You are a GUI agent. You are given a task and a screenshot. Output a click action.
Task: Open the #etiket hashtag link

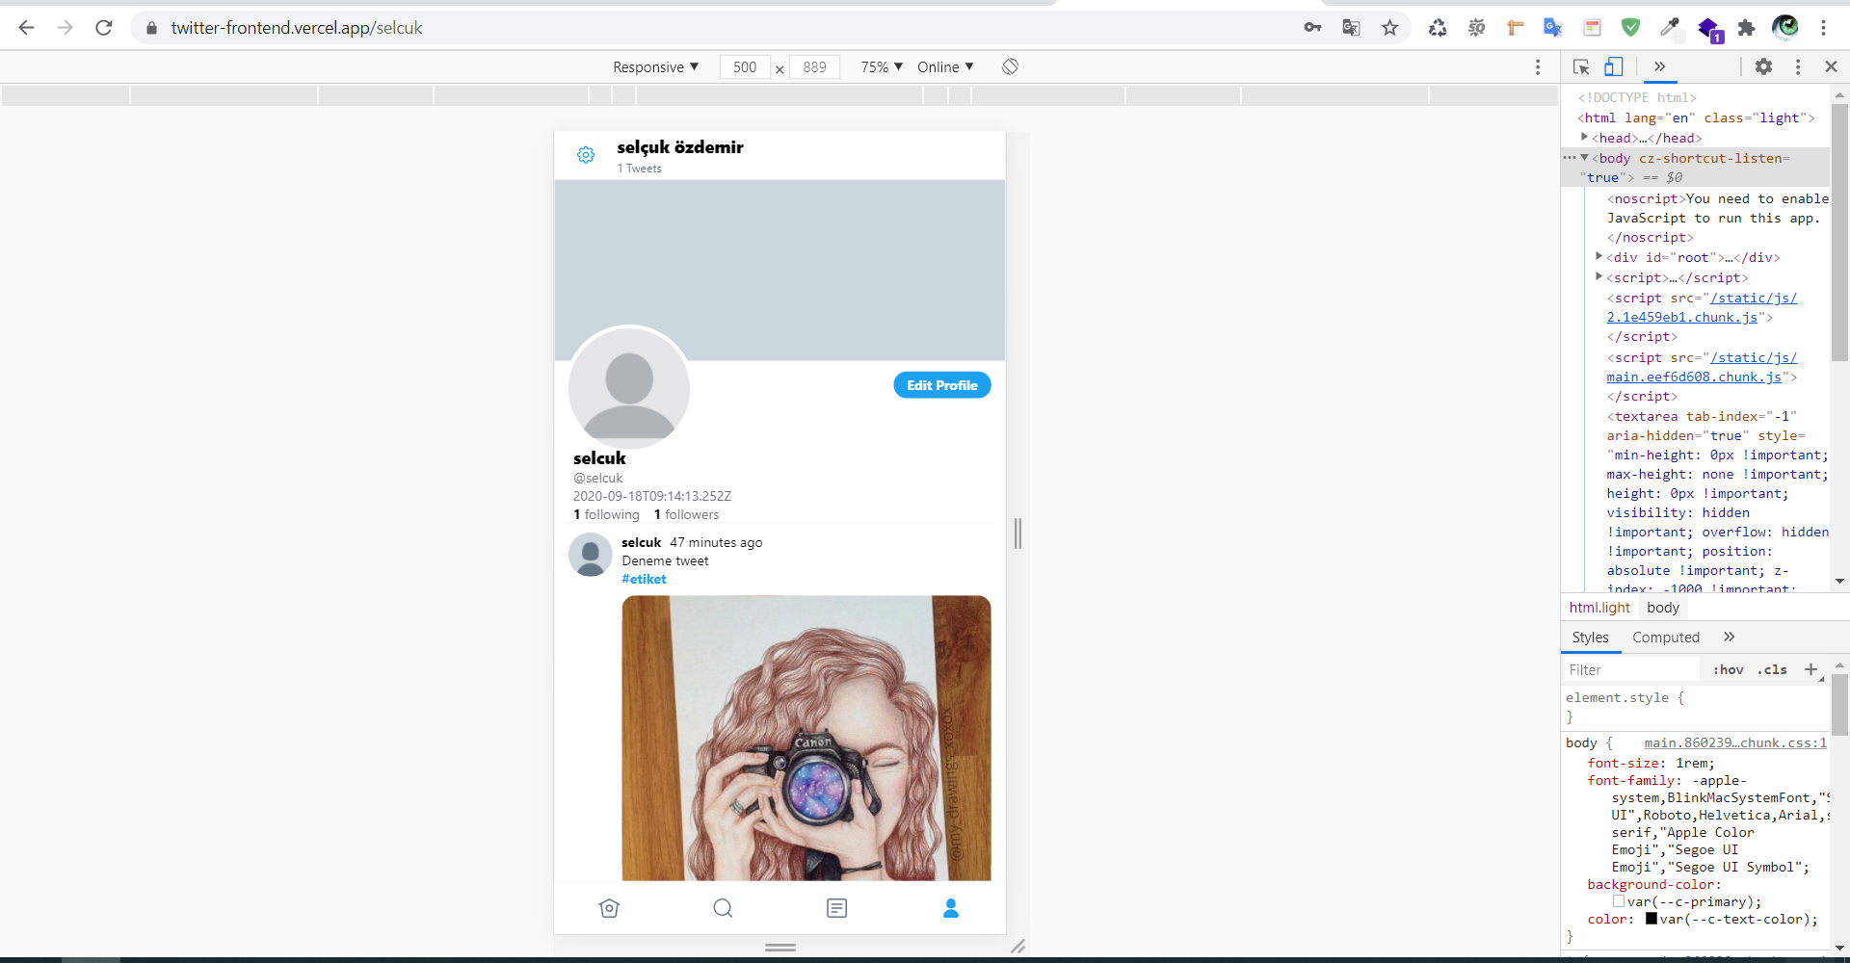[644, 579]
